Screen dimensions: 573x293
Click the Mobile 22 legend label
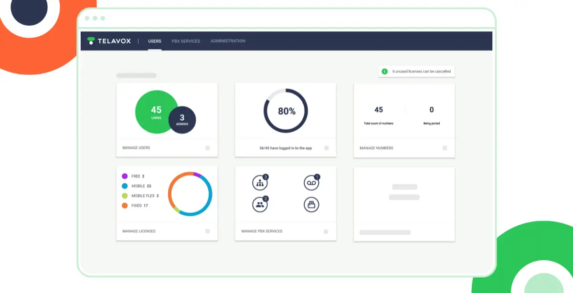[141, 186]
